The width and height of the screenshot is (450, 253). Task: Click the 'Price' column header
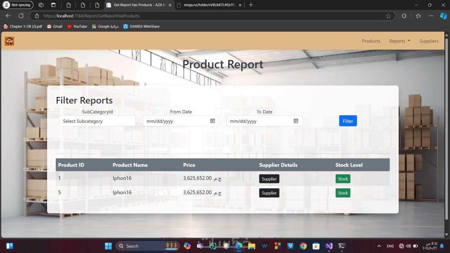coord(189,165)
